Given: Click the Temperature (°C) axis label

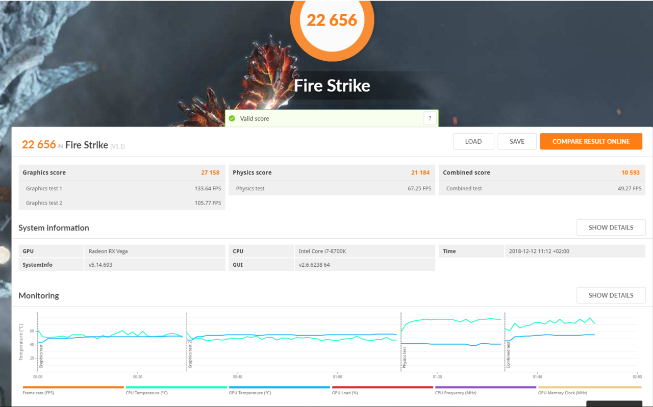Looking at the screenshot, I should pyautogui.click(x=21, y=342).
